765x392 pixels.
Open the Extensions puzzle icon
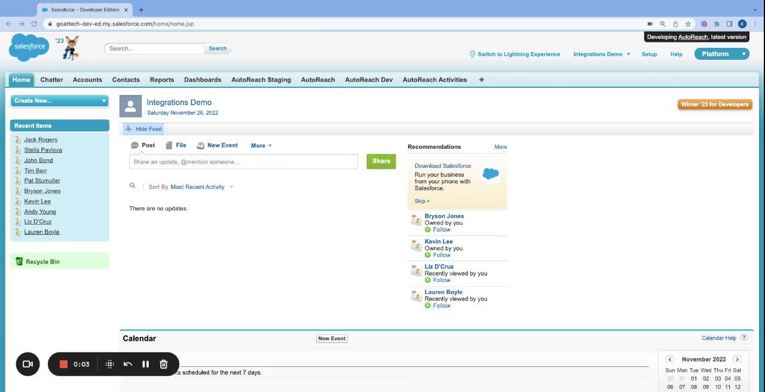click(x=717, y=24)
